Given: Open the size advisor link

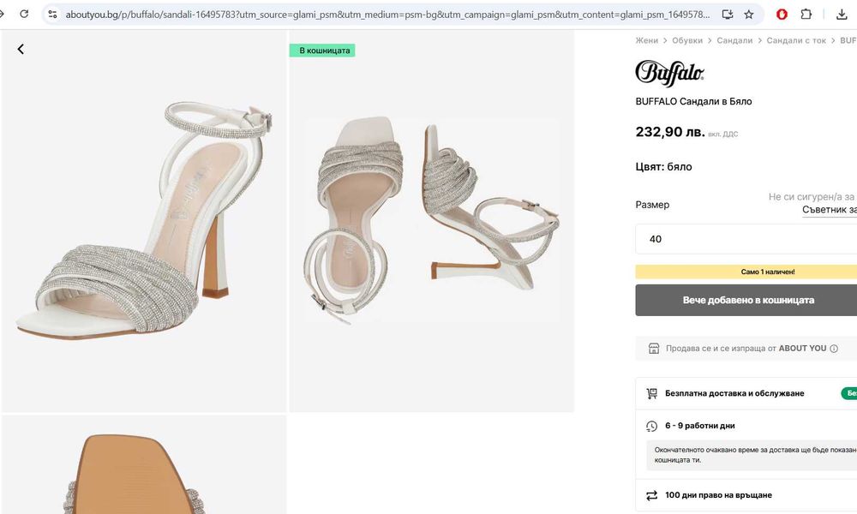Looking at the screenshot, I should tap(829, 210).
